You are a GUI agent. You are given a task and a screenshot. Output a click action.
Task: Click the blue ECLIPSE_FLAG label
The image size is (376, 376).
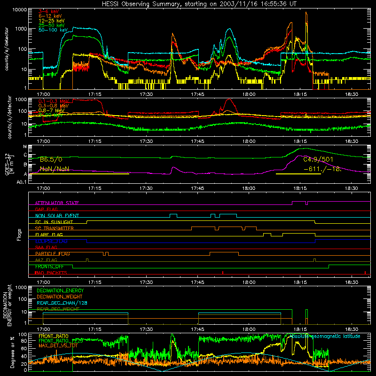51,241
